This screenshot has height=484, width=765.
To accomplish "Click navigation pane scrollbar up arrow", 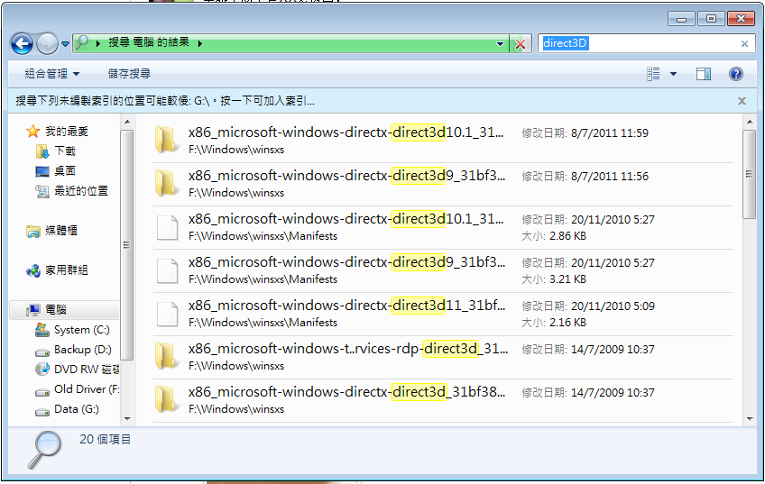I will click(127, 122).
